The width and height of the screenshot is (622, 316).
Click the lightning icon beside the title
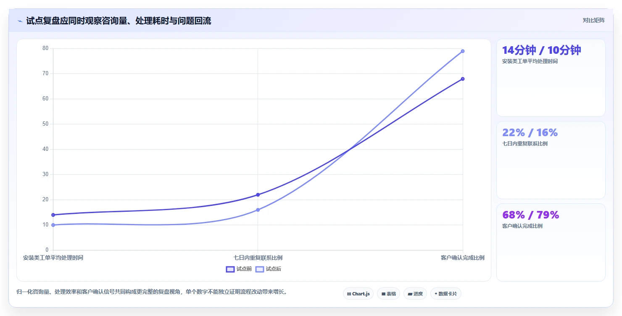point(20,21)
